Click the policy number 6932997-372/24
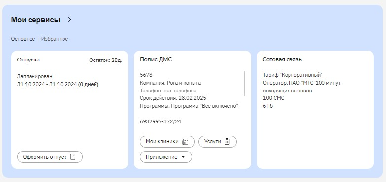Screen dimensions: 386x182 pyautogui.click(x=161, y=121)
